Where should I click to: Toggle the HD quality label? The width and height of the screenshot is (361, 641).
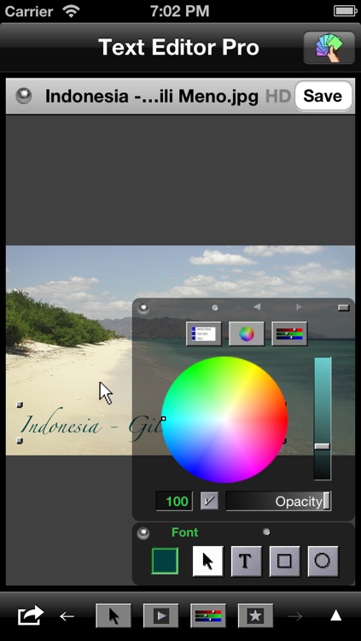[x=277, y=97]
